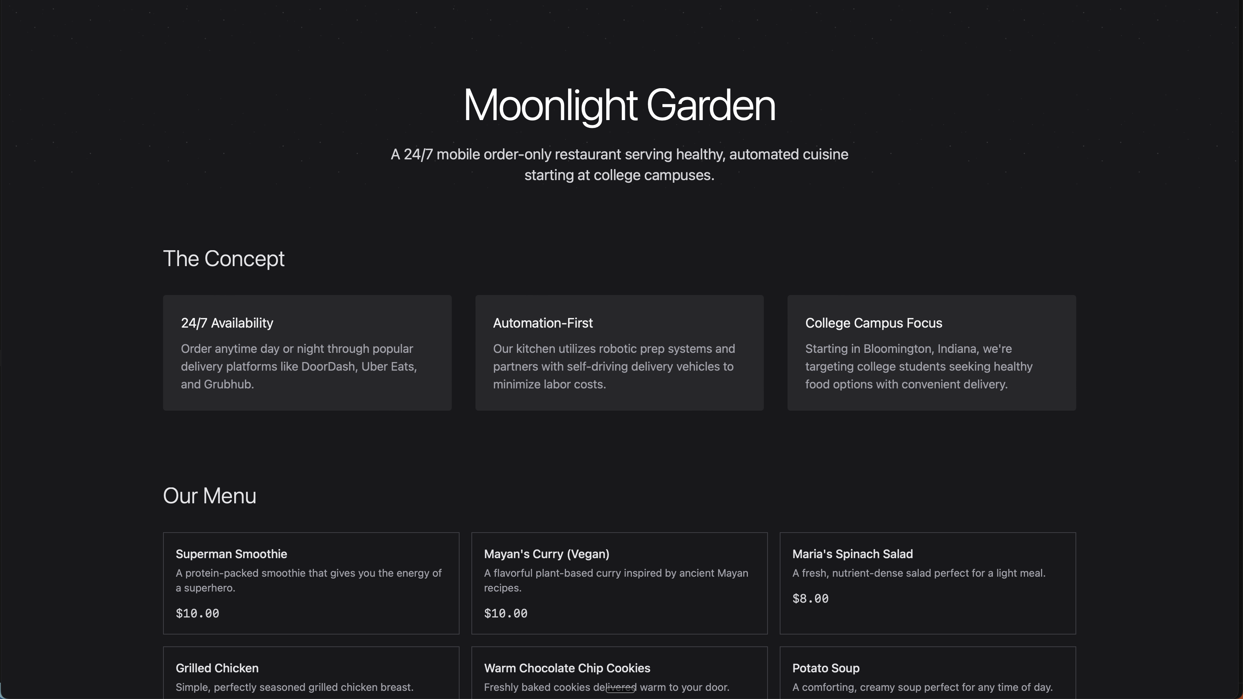
Task: Select the $8.00 price for spinach salad
Action: click(x=810, y=599)
